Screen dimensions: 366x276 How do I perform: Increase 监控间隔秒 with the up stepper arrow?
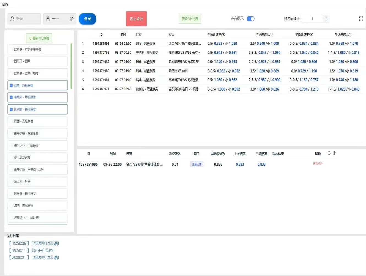pyautogui.click(x=326, y=17)
